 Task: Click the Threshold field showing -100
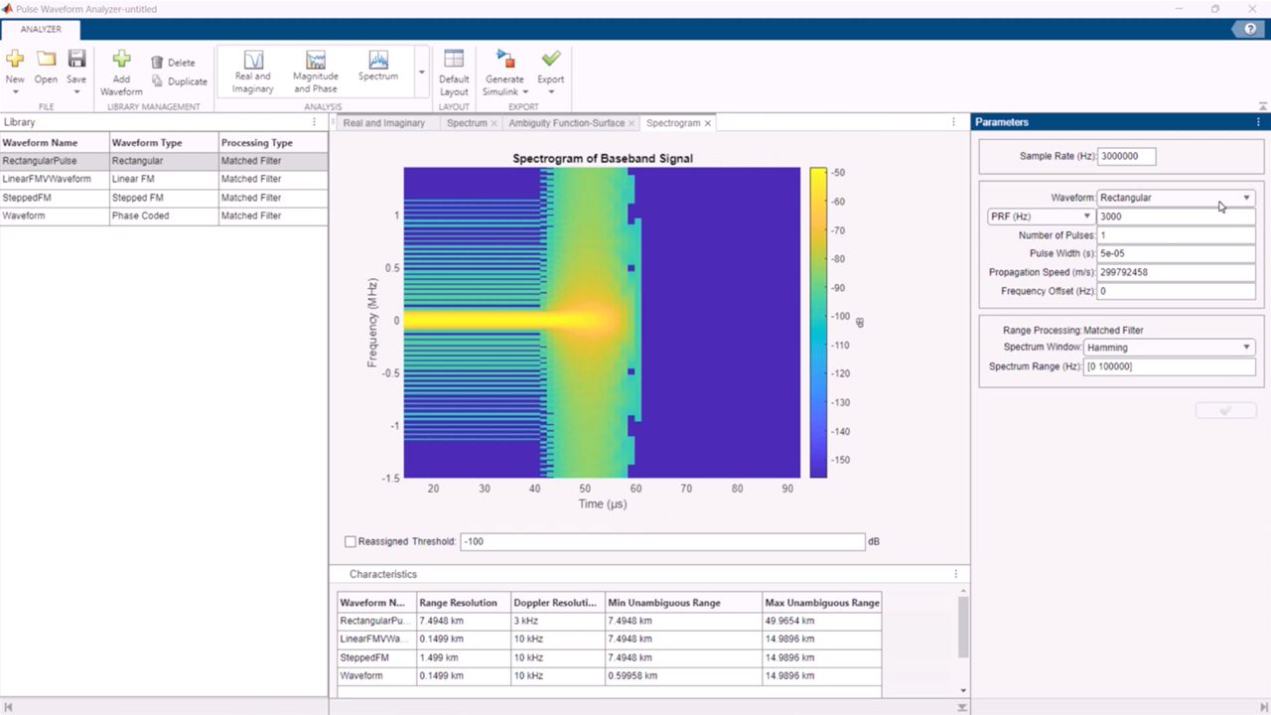click(x=662, y=541)
